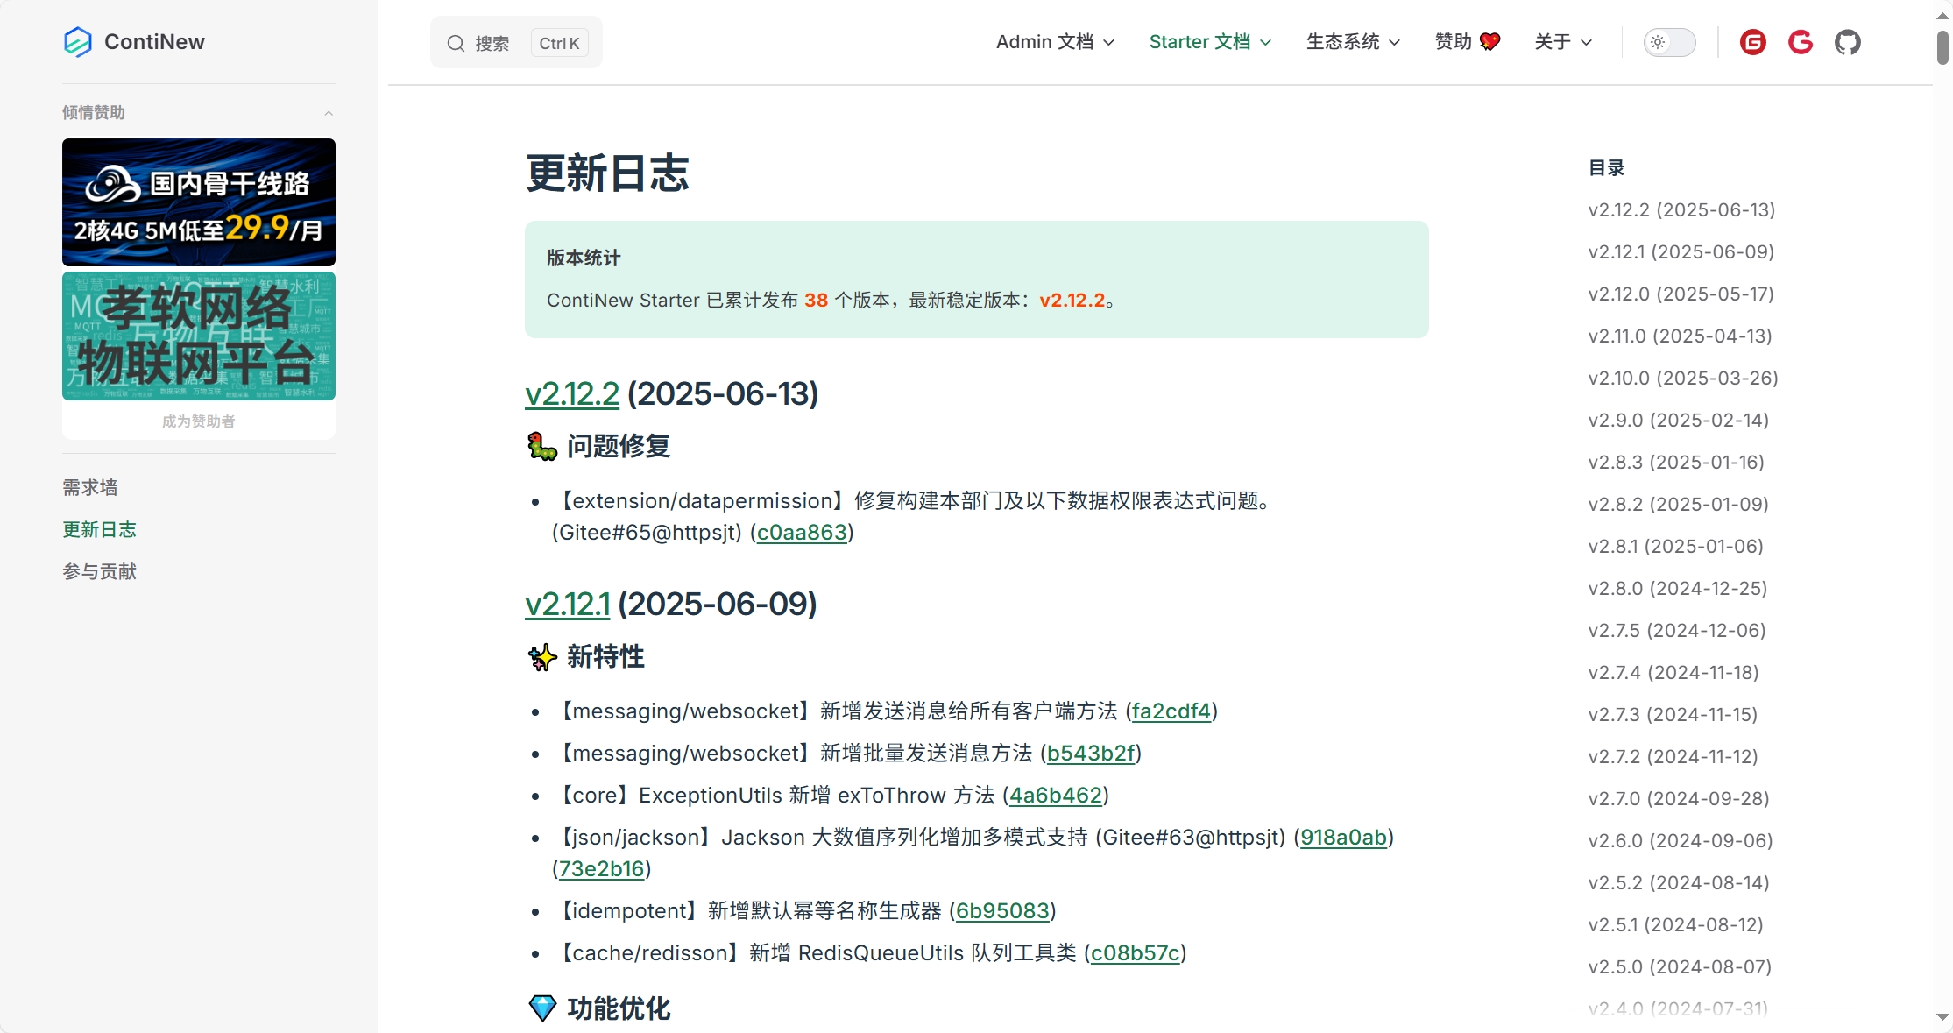Click the 成为赞助者 button
Viewport: 1953px width, 1033px height.
coord(199,421)
